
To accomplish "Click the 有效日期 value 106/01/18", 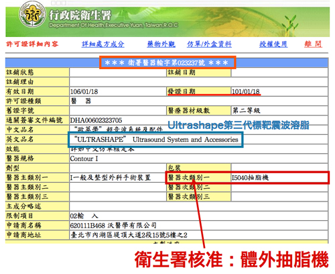I will coord(84,91).
